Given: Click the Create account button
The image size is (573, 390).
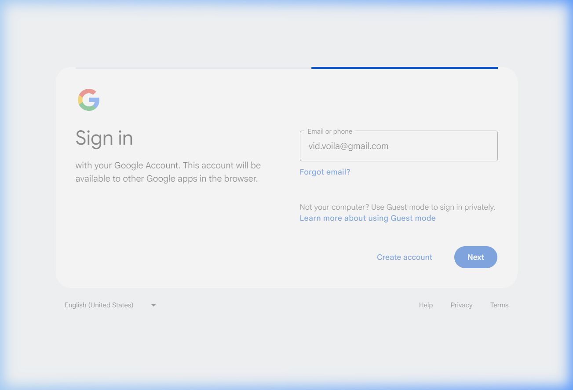Looking at the screenshot, I should 404,257.
